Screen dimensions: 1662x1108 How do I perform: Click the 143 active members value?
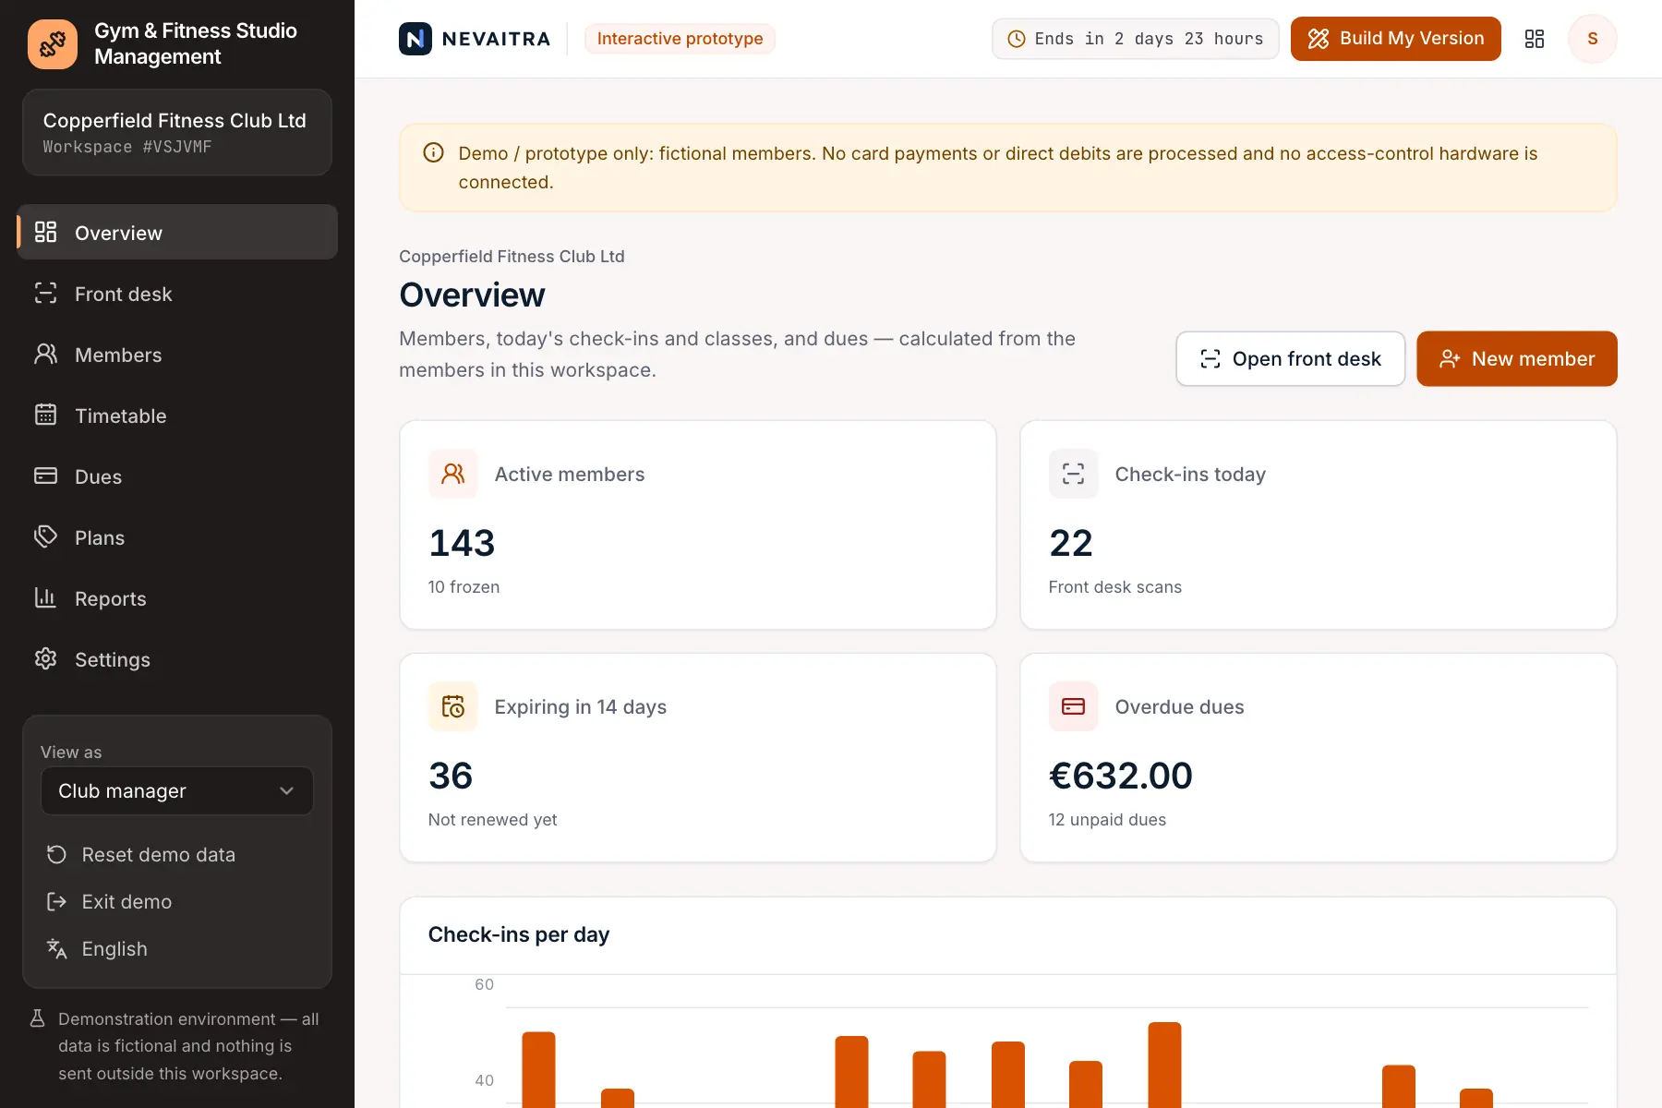click(x=462, y=543)
